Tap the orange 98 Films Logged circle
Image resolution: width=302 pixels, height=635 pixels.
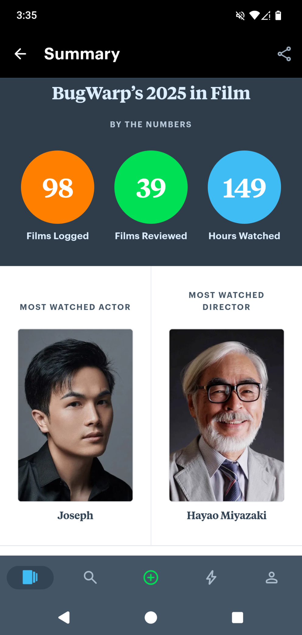point(57,187)
